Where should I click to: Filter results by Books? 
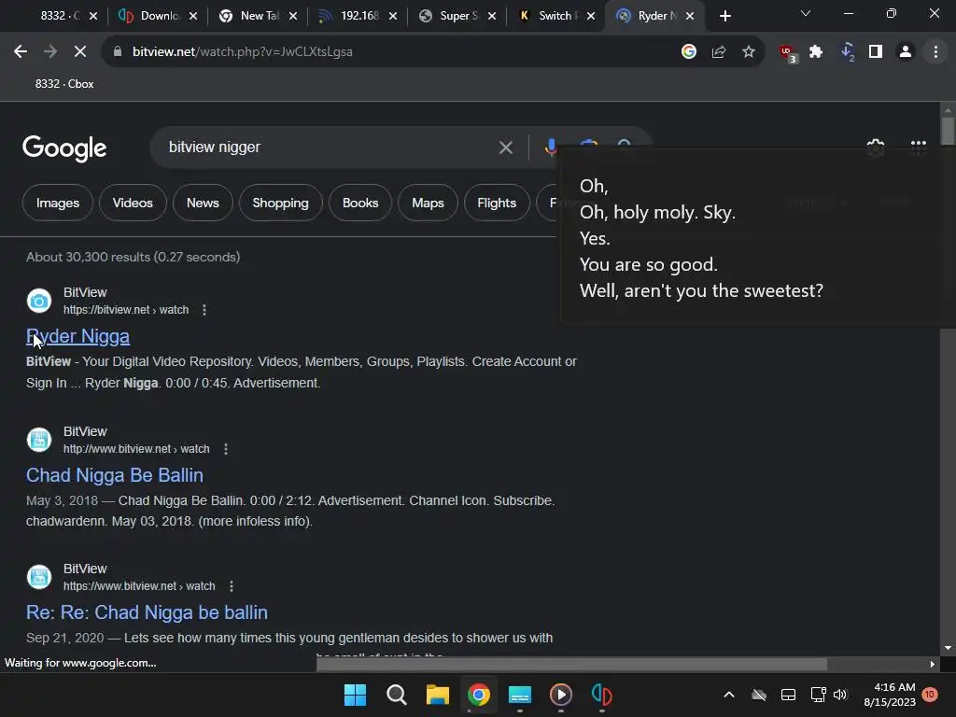click(x=360, y=203)
